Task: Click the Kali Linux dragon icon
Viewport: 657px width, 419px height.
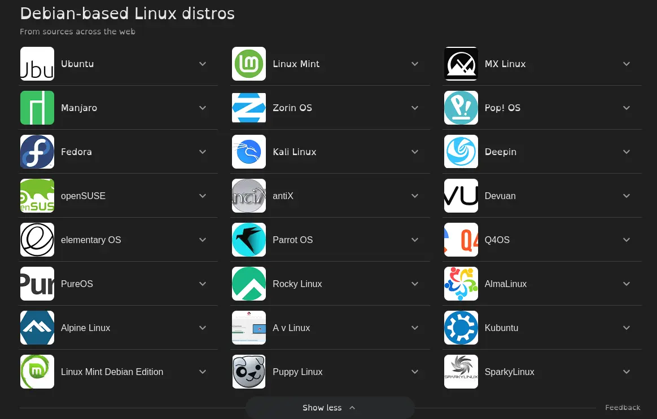Action: click(249, 152)
